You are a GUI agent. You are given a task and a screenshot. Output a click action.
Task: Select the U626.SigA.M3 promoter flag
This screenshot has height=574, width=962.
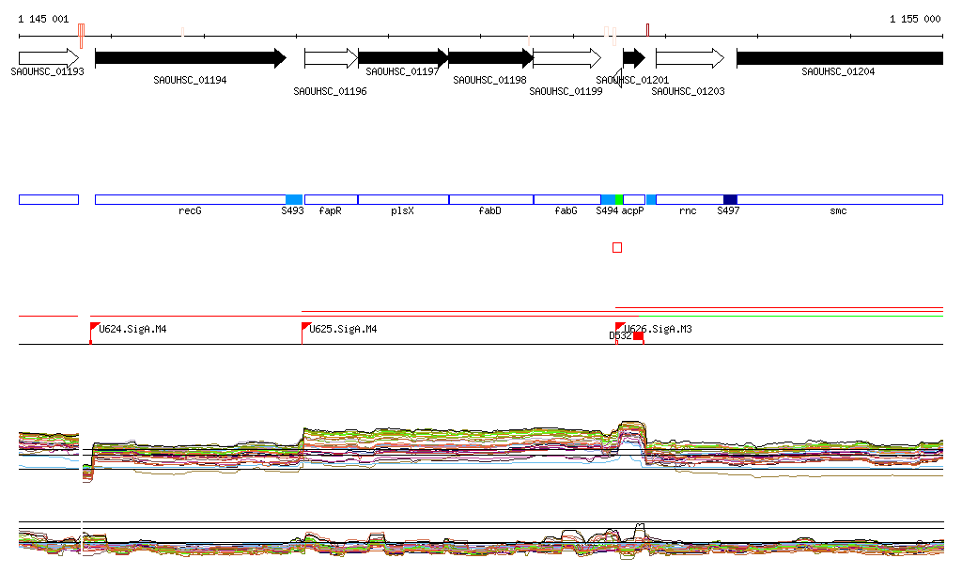pyautogui.click(x=619, y=326)
